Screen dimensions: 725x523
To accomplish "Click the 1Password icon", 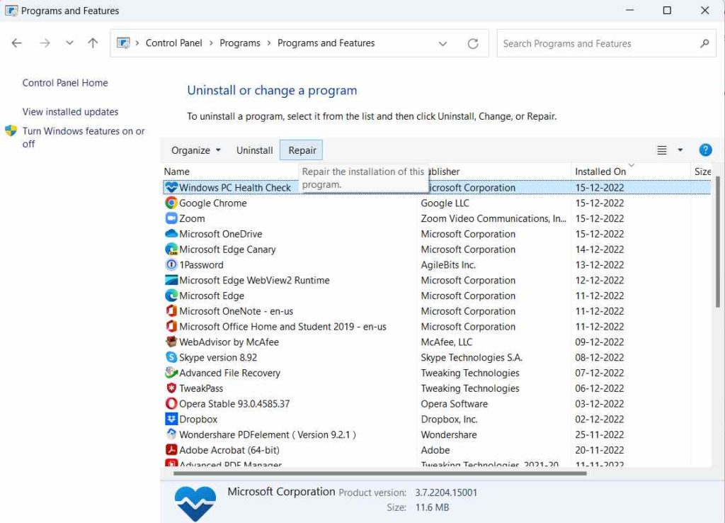I will tap(171, 264).
